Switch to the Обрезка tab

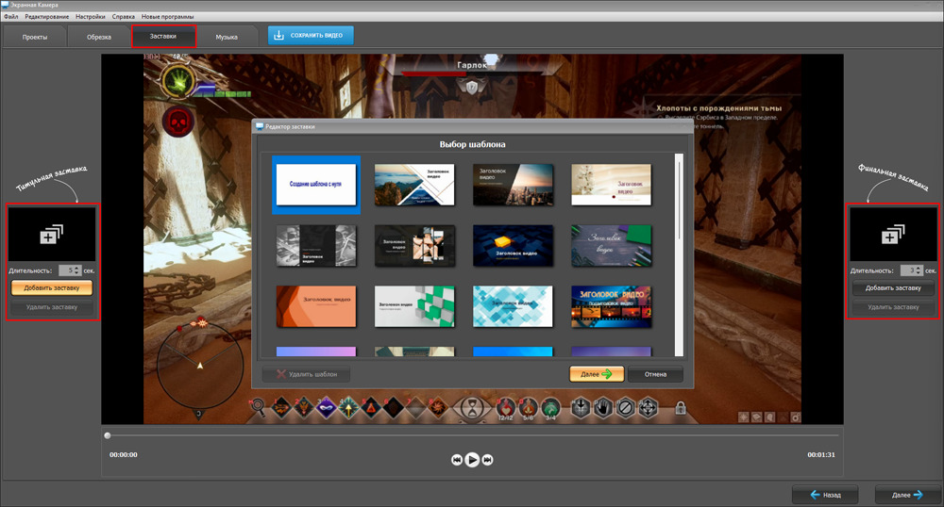coord(99,37)
